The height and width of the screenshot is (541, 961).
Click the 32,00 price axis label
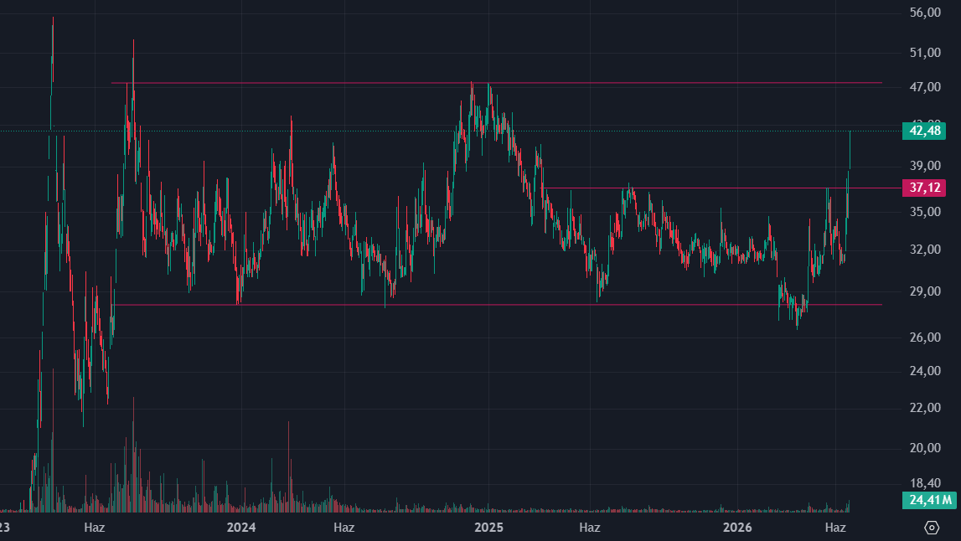click(925, 250)
